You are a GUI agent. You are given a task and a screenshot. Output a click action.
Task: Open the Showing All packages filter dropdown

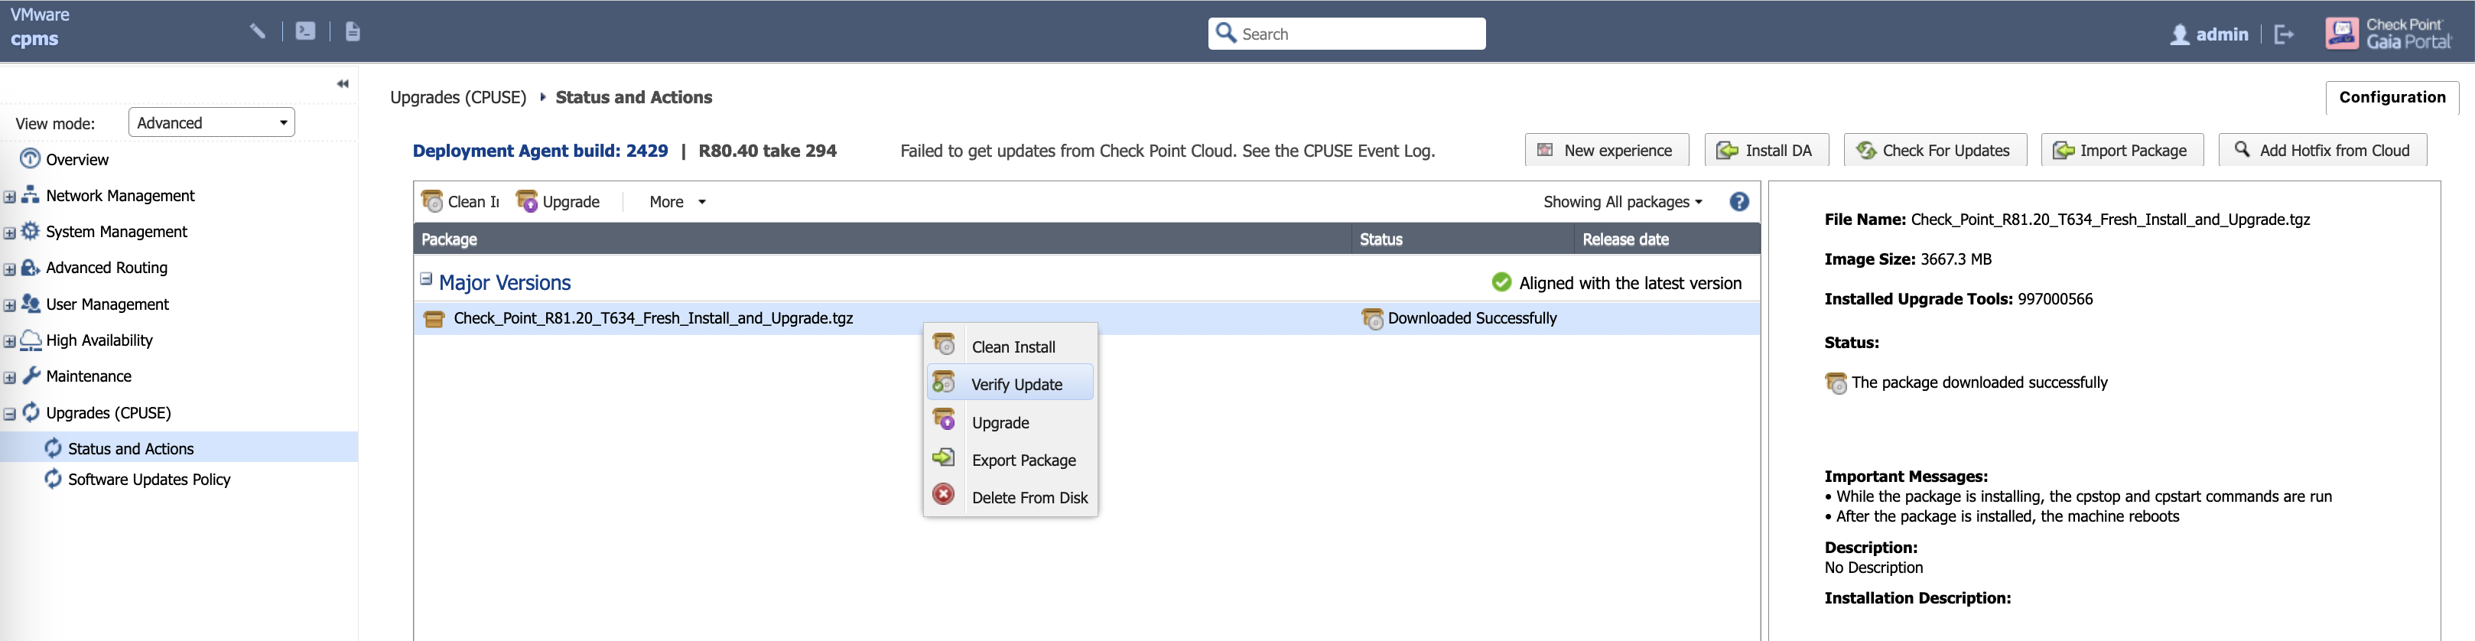(1623, 202)
